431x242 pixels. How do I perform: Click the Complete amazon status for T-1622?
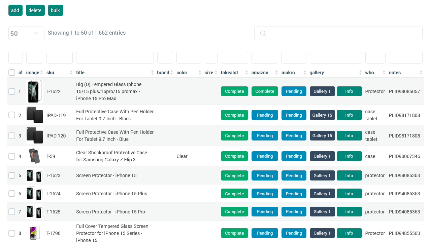point(265,91)
